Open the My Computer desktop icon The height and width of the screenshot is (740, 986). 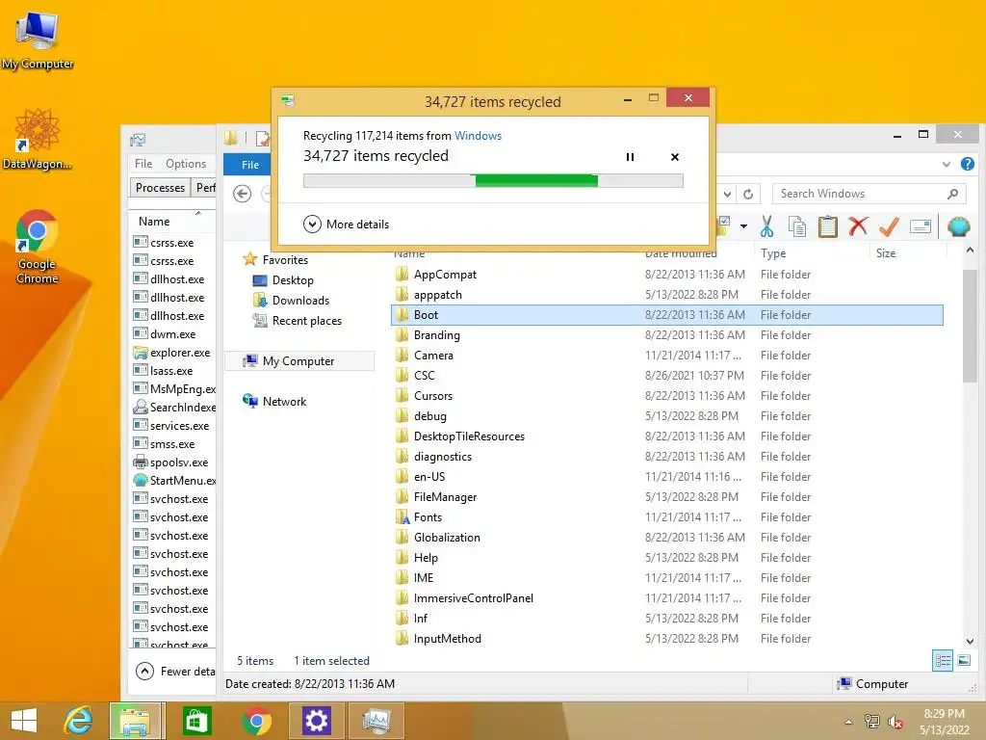point(38,39)
